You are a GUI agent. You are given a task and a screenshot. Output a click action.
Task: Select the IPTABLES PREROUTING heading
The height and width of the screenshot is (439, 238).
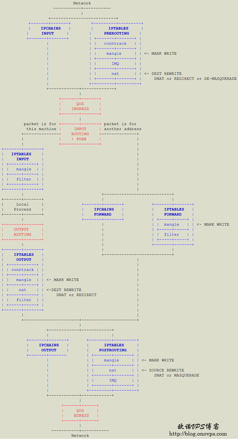pos(116,31)
